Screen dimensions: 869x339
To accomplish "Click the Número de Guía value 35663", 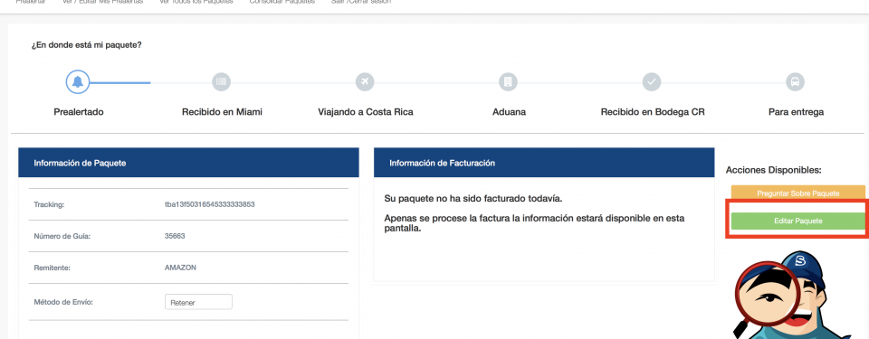I will point(175,236).
